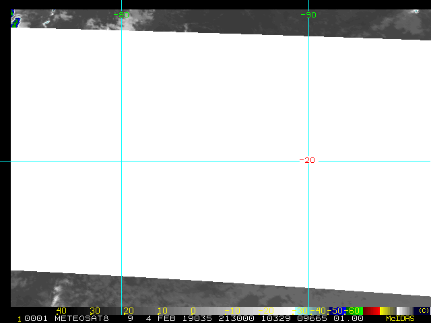Click the red segment of the color bar

tap(372, 310)
